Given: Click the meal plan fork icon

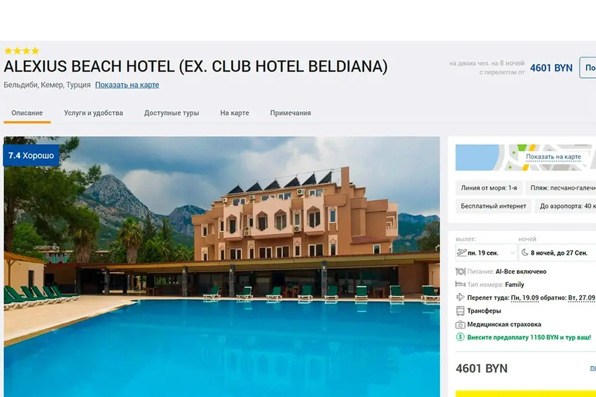Looking at the screenshot, I should click(460, 272).
